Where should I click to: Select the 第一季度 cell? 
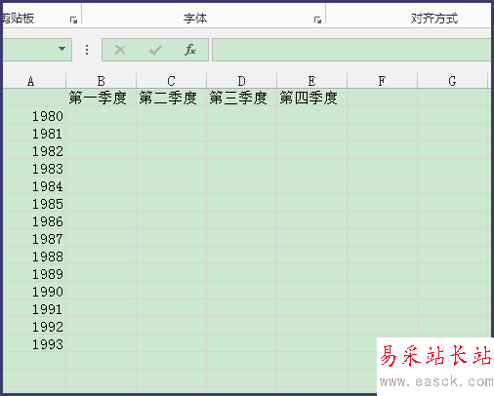click(101, 98)
